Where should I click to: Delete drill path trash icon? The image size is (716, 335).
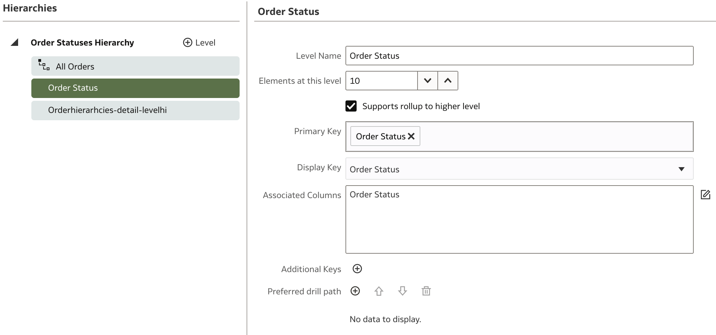(x=426, y=291)
